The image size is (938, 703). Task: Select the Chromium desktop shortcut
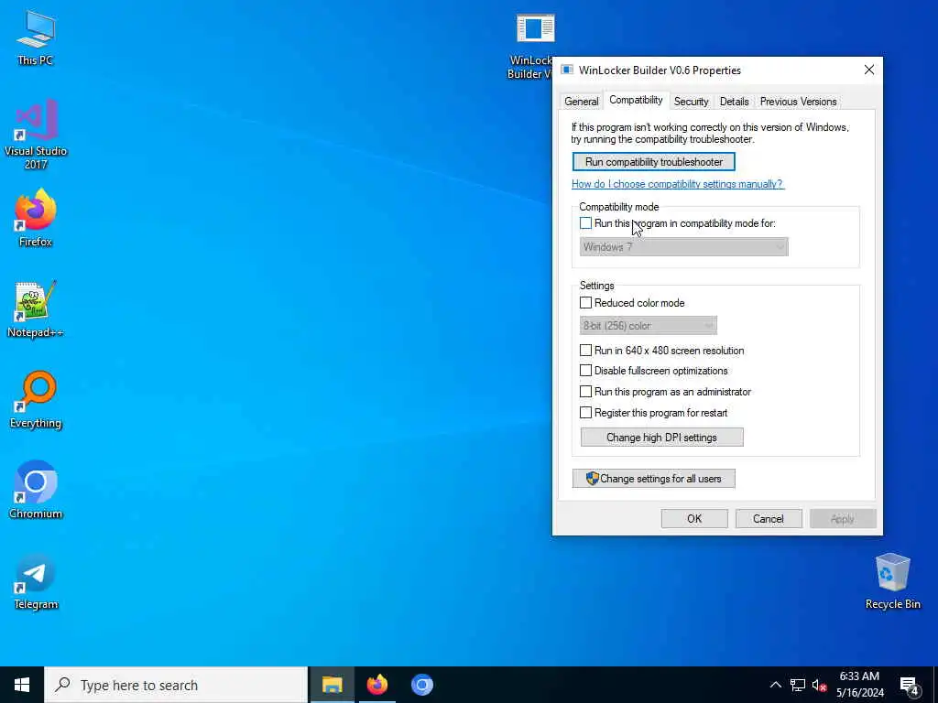pyautogui.click(x=36, y=491)
